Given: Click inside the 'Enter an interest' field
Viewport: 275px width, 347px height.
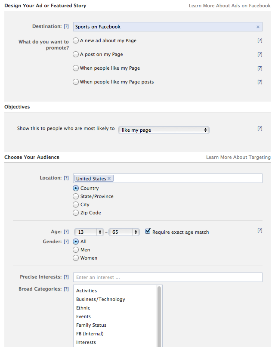Looking at the screenshot, I should click(167, 277).
